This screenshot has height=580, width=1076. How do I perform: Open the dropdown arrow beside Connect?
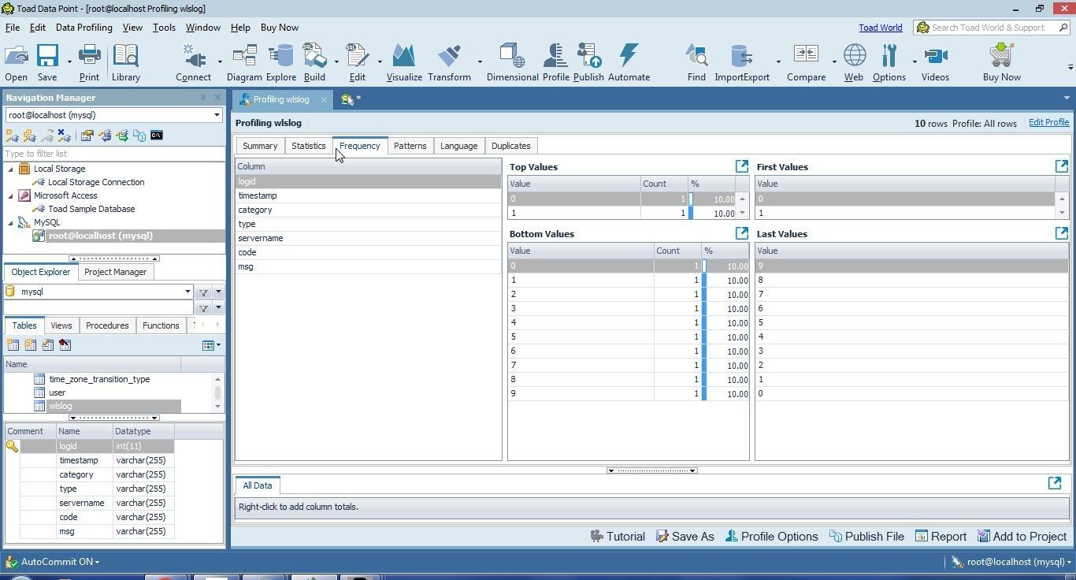coord(220,61)
